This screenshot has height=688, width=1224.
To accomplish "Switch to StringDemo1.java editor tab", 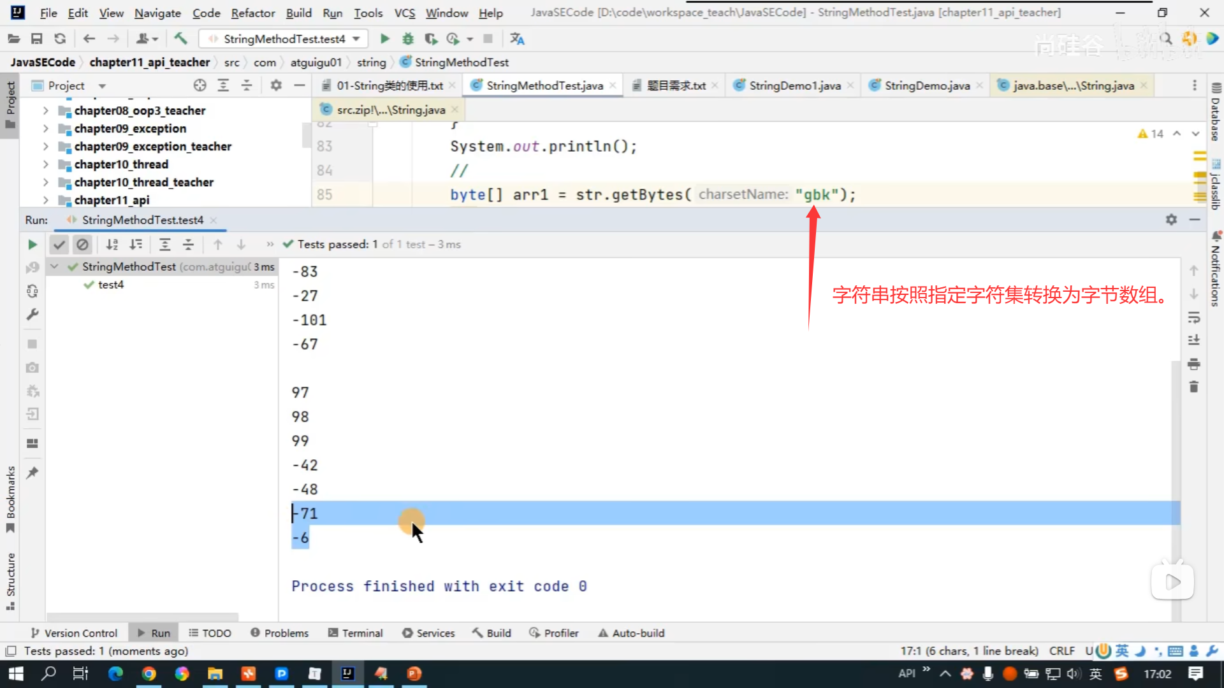I will (x=794, y=85).
